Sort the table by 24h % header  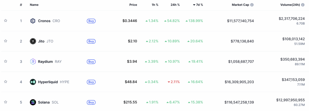click(175, 5)
